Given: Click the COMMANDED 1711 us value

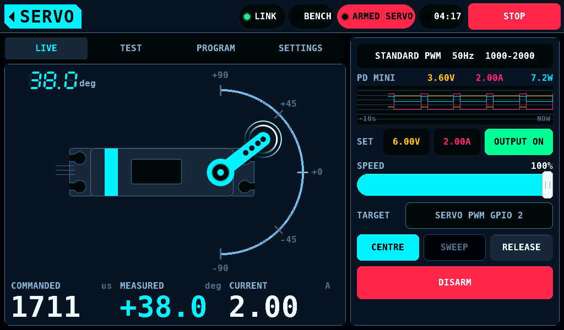Looking at the screenshot, I should click(x=46, y=307).
